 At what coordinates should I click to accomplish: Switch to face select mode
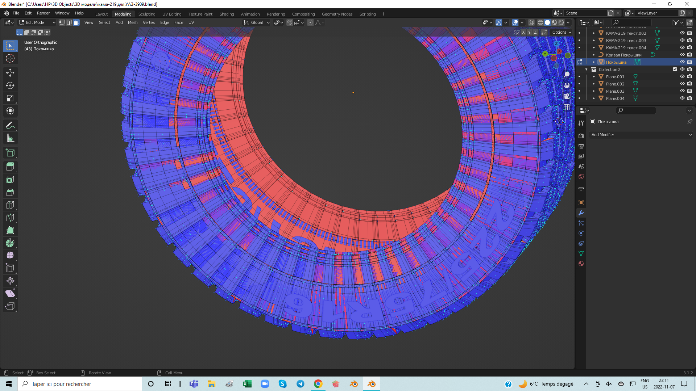[76, 22]
